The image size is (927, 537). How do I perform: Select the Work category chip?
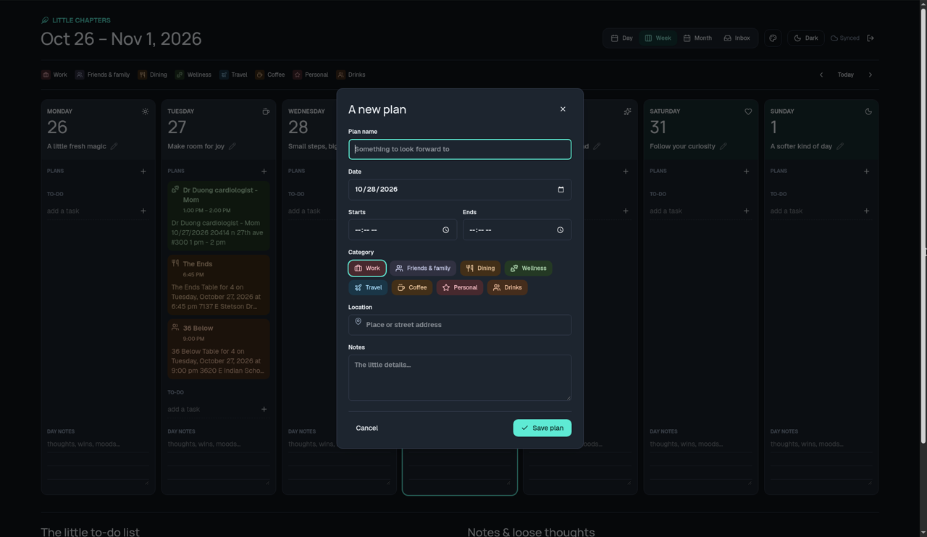[x=367, y=268]
